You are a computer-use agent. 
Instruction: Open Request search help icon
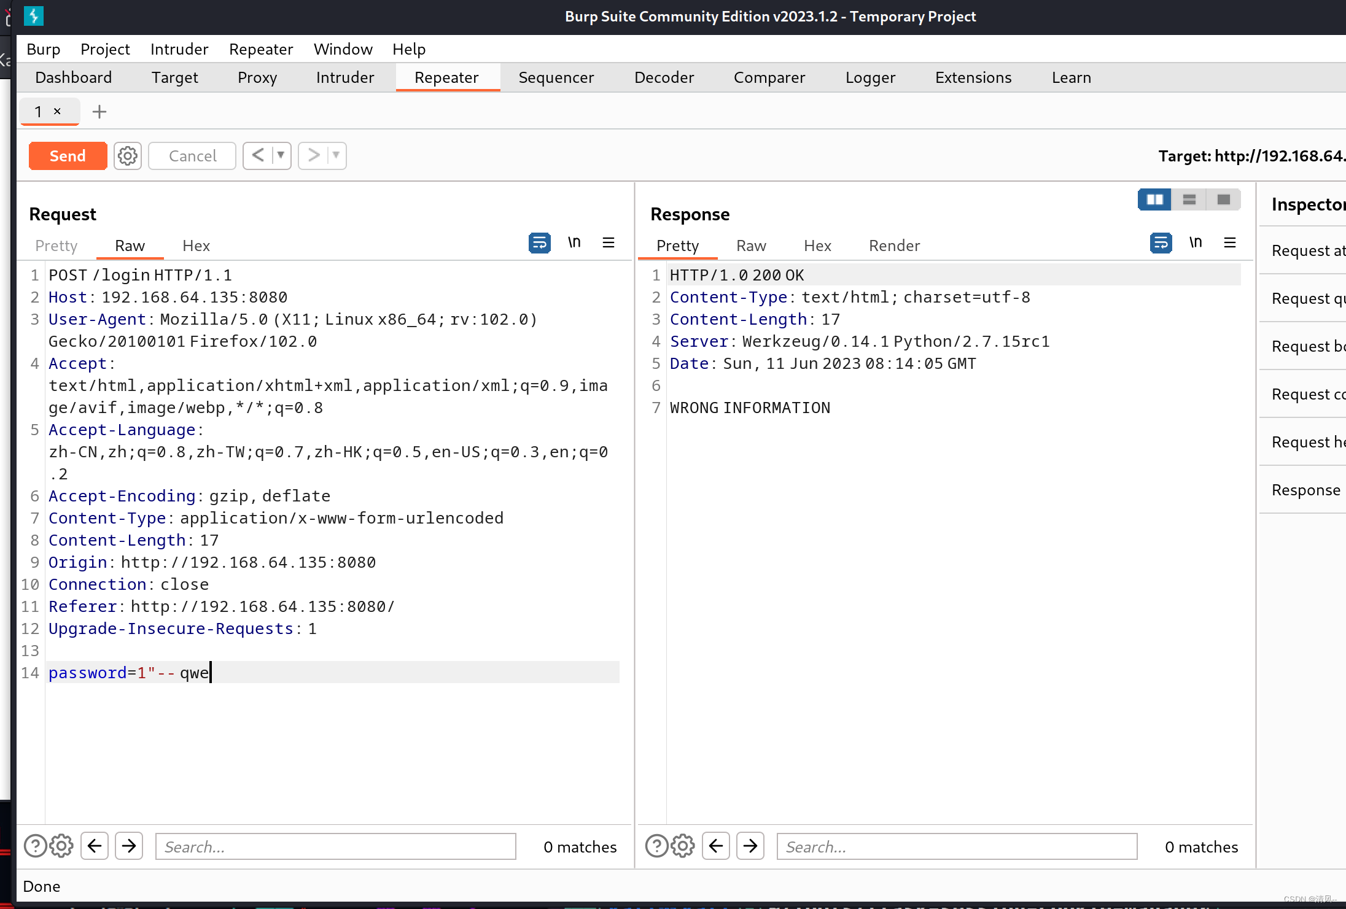point(35,846)
